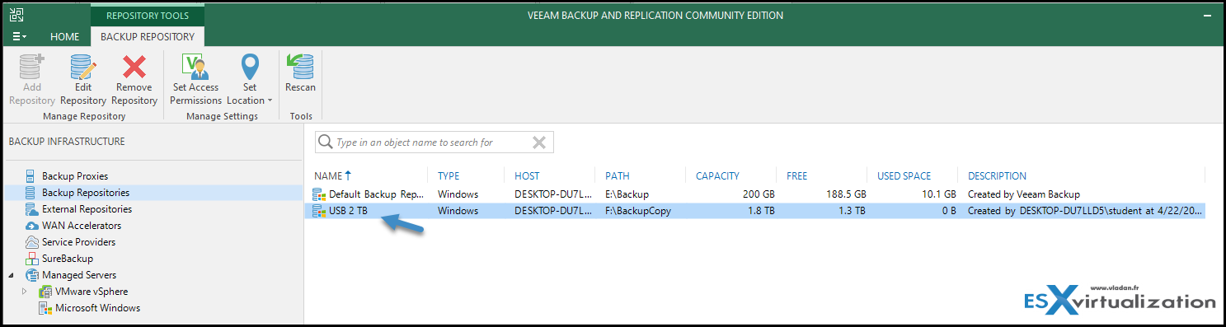
Task: Select the BACKUP REPOSITORY ribbon tab
Action: [x=148, y=36]
